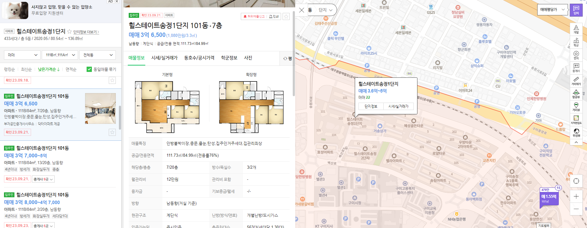
Task: Show the 편의 amenities layer
Action: pyautogui.click(x=576, y=55)
